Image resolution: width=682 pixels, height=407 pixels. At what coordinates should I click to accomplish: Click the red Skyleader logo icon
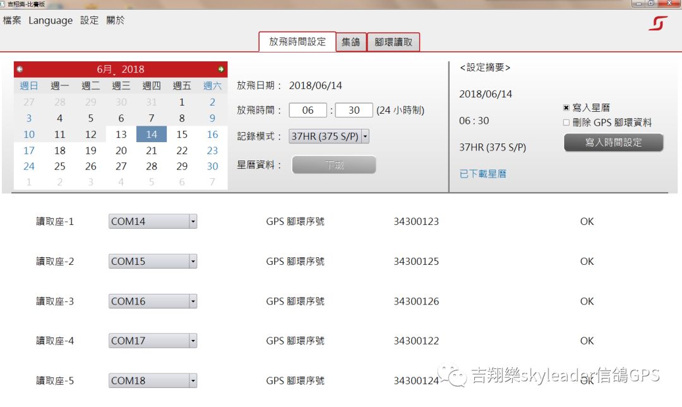657,23
